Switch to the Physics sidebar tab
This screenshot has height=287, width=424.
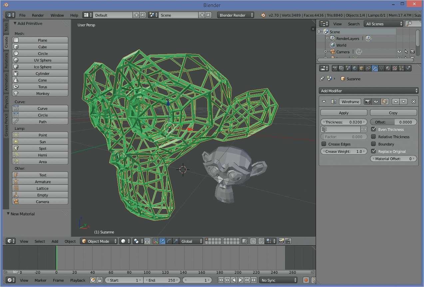tap(6, 102)
